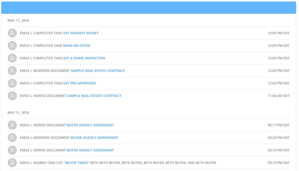Click the 05:17 PM EDT timestamp
The width and height of the screenshot is (299, 171).
pyautogui.click(x=279, y=125)
